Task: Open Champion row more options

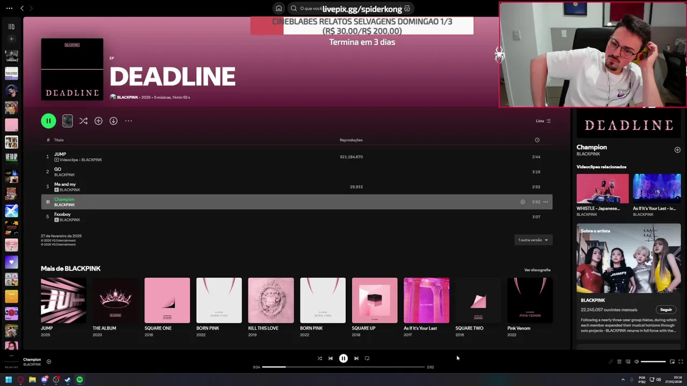Action: pos(545,202)
